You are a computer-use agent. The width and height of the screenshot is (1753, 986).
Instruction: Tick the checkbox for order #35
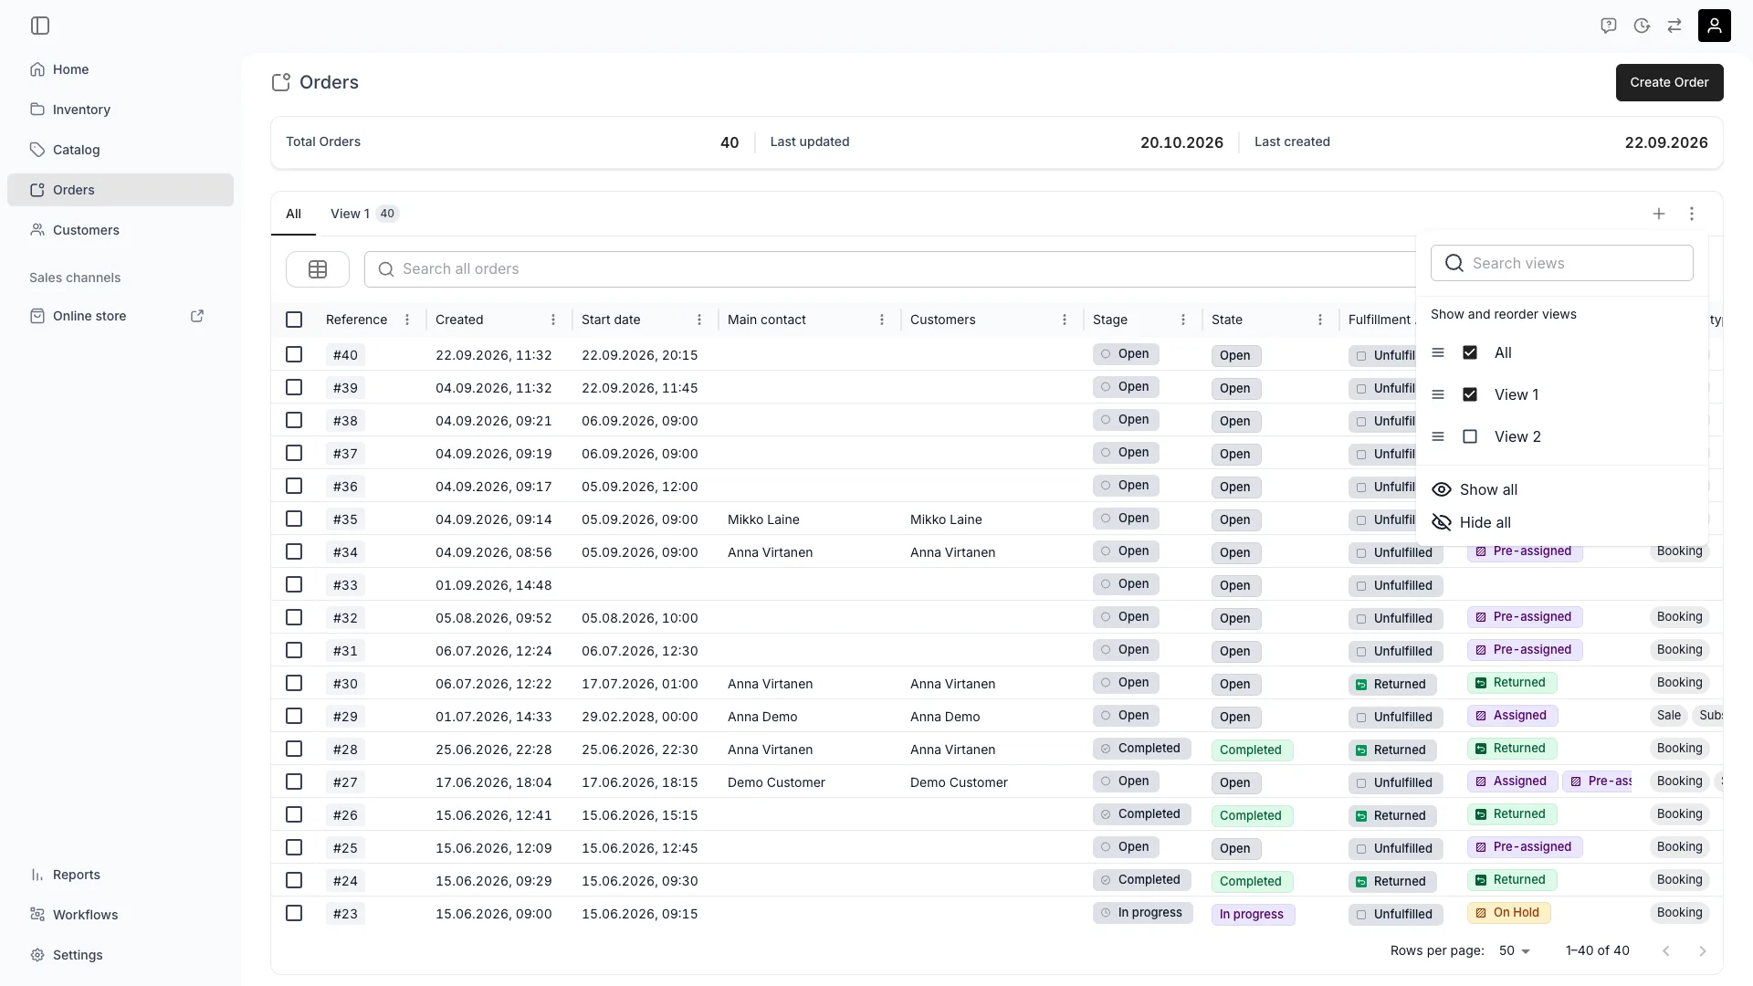pos(294,519)
